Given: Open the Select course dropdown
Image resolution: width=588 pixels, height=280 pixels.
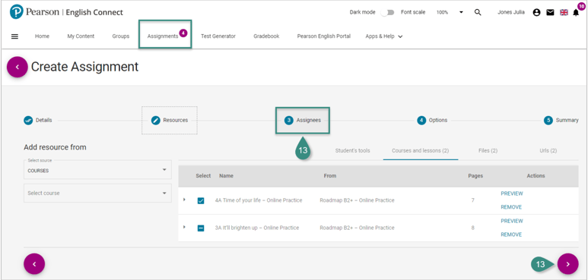Looking at the screenshot, I should [x=97, y=193].
